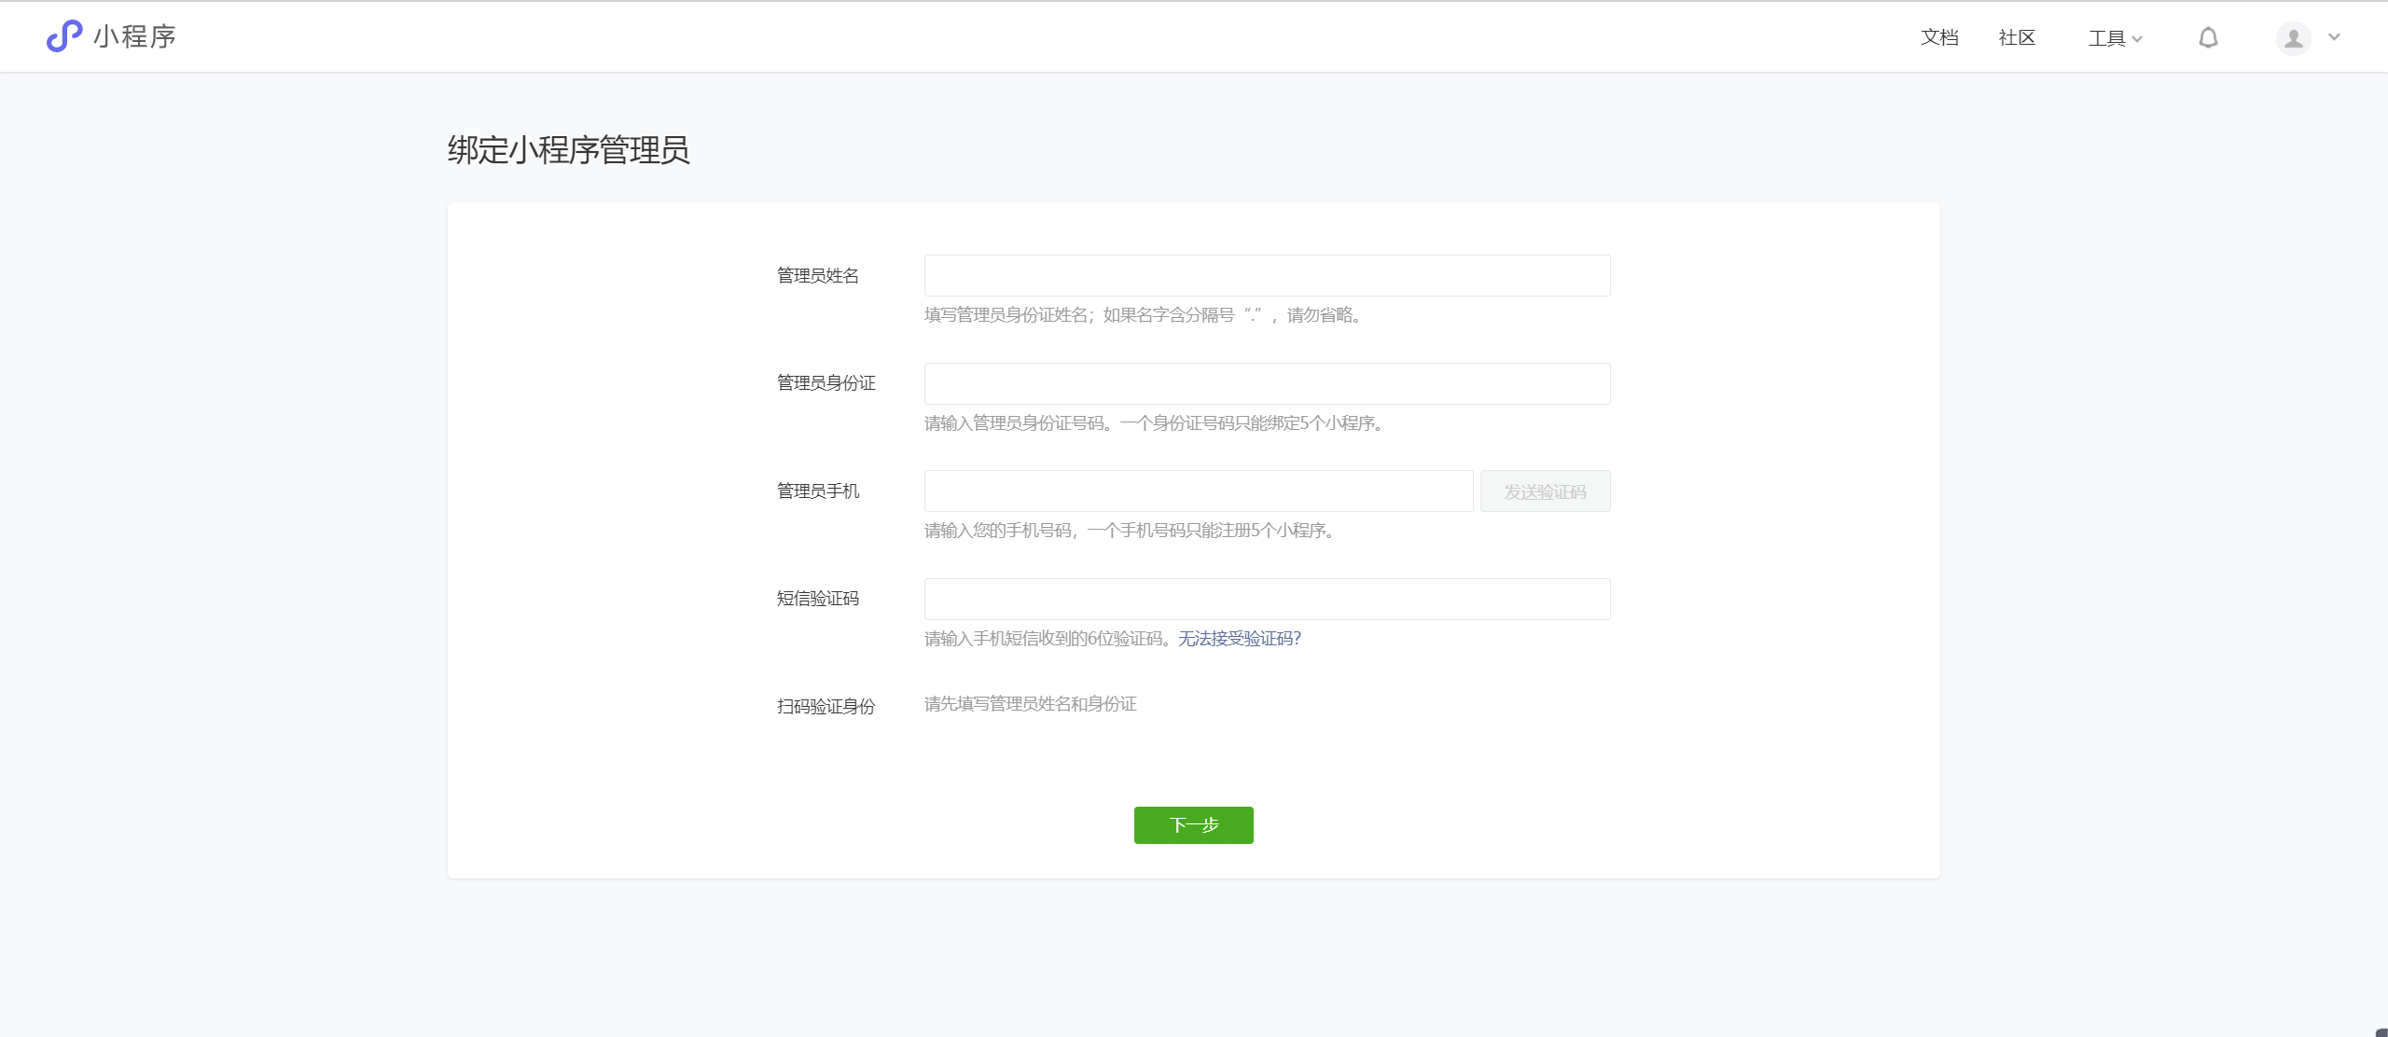Click the 小程序 brand text

[135, 36]
